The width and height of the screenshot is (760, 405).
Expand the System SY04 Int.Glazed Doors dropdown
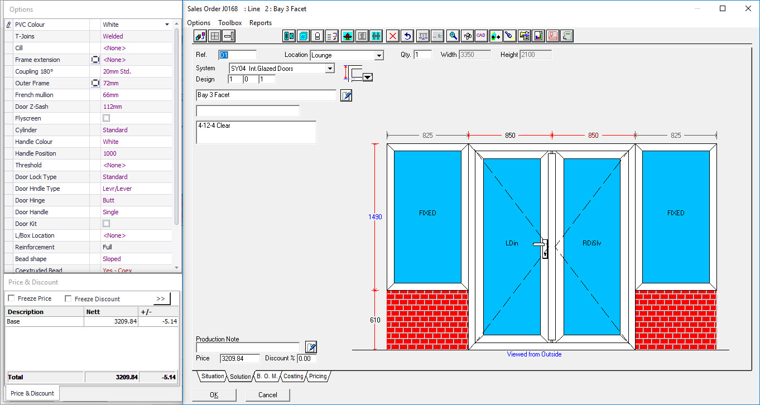coord(330,69)
